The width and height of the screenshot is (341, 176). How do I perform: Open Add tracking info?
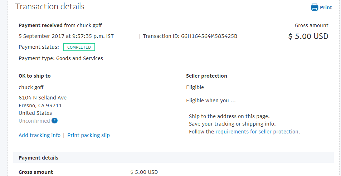click(40, 135)
